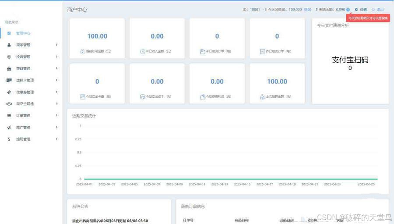Click the 0.00 value above 今日收入金额
This screenshot has height=224, width=394.
tap(157, 36)
